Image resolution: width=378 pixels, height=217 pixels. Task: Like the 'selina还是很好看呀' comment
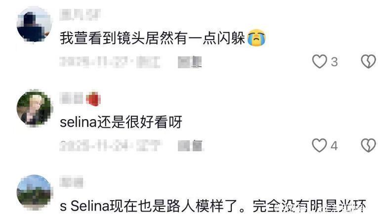point(320,145)
